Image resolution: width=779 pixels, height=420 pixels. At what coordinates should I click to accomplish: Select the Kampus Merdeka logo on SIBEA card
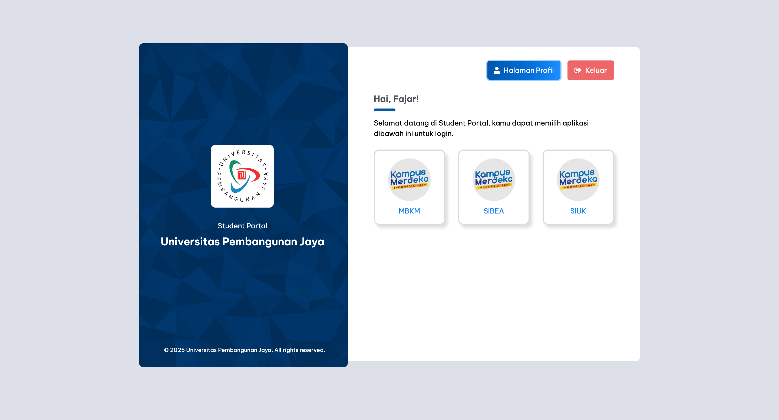click(494, 180)
